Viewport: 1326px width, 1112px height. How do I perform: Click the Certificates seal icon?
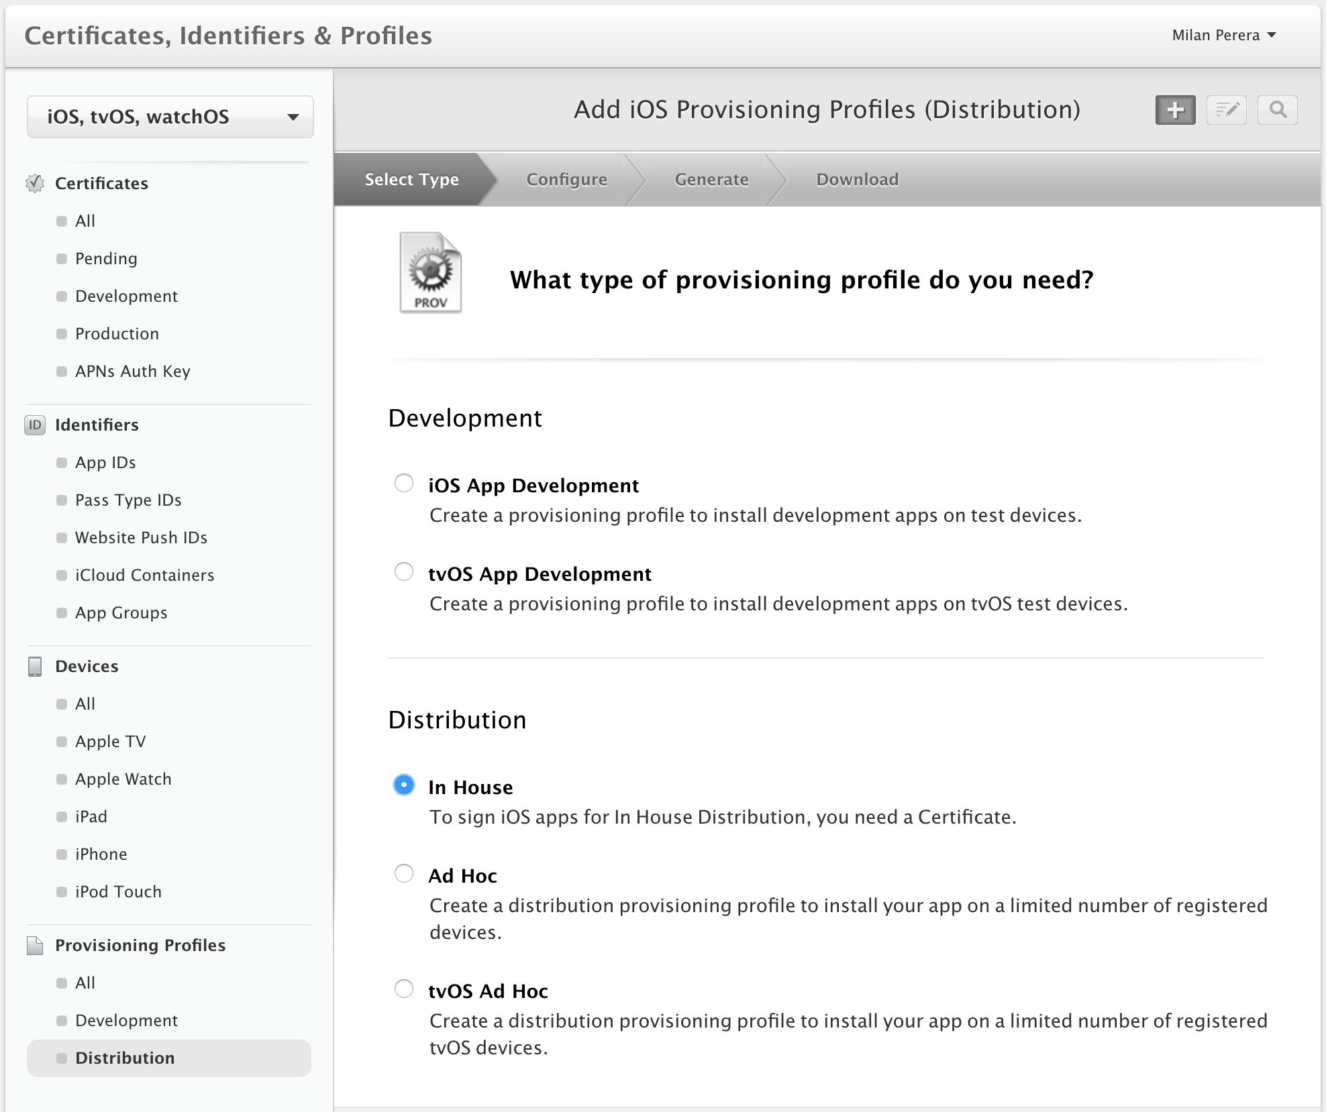click(35, 183)
